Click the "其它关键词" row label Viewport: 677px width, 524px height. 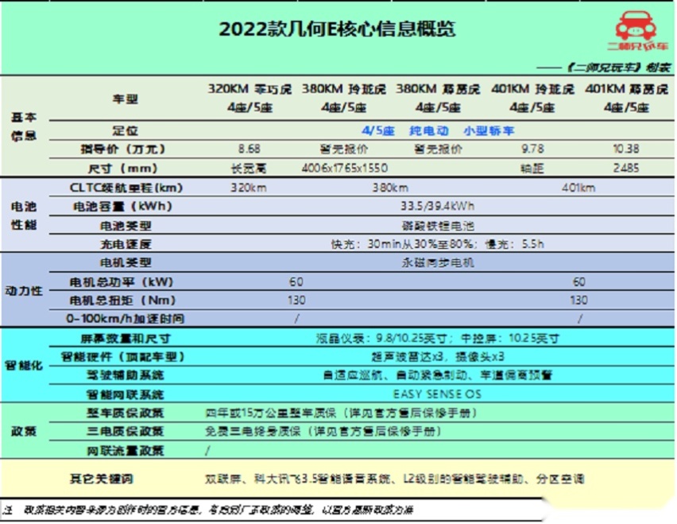[x=102, y=479]
